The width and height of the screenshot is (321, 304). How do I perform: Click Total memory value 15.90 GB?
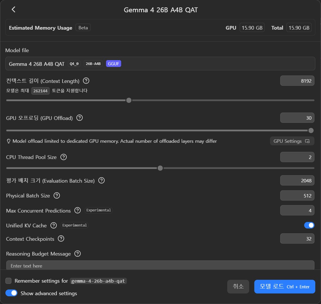tap(299, 28)
